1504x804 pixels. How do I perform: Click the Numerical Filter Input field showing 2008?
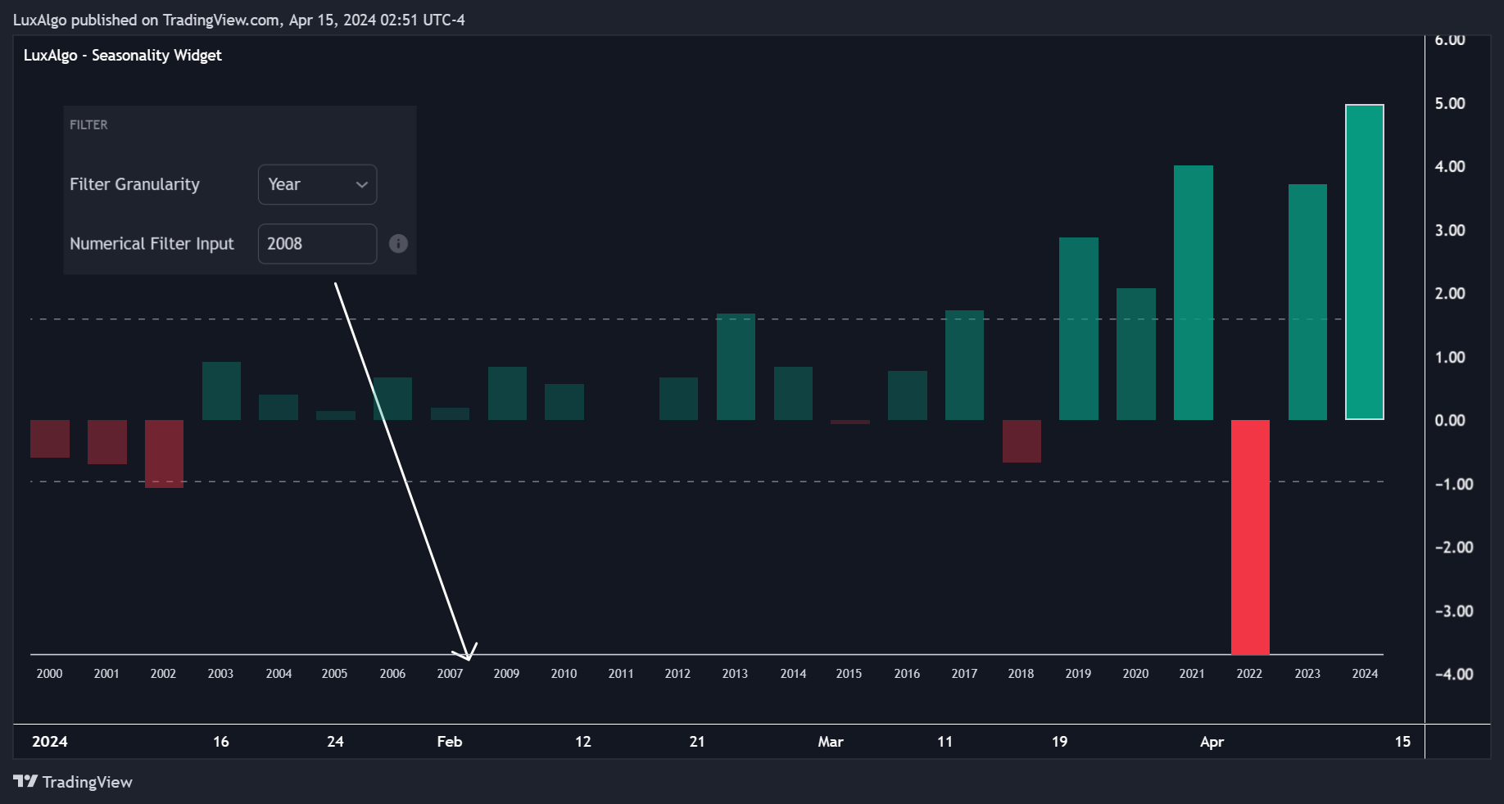pos(317,244)
